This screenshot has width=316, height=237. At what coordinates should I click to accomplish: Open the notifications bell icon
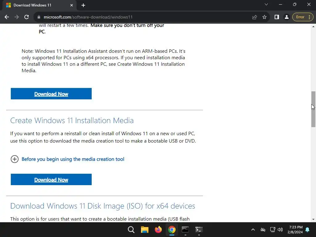point(308,230)
